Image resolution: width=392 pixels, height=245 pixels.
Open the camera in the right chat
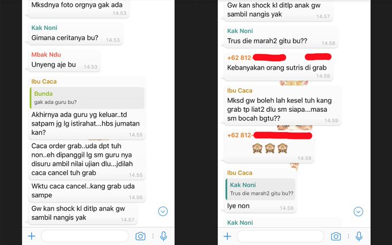point(336,236)
